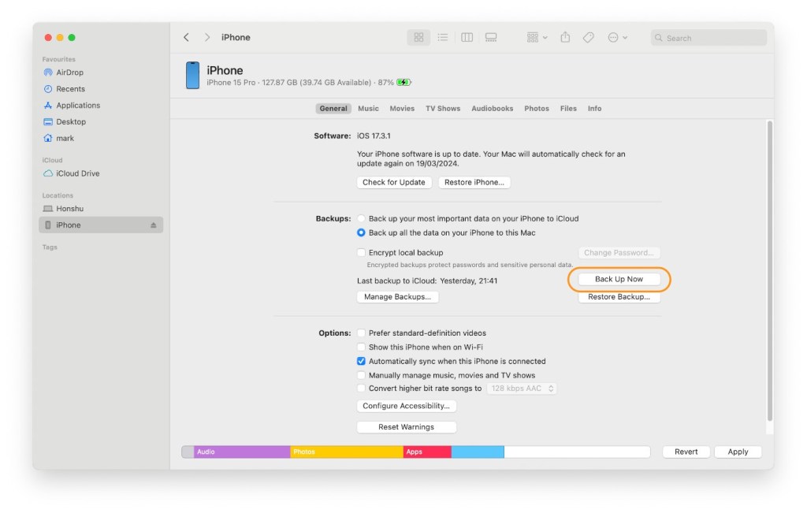Eject the iPhone from sidebar
Viewport: 807px width, 513px height.
click(154, 225)
